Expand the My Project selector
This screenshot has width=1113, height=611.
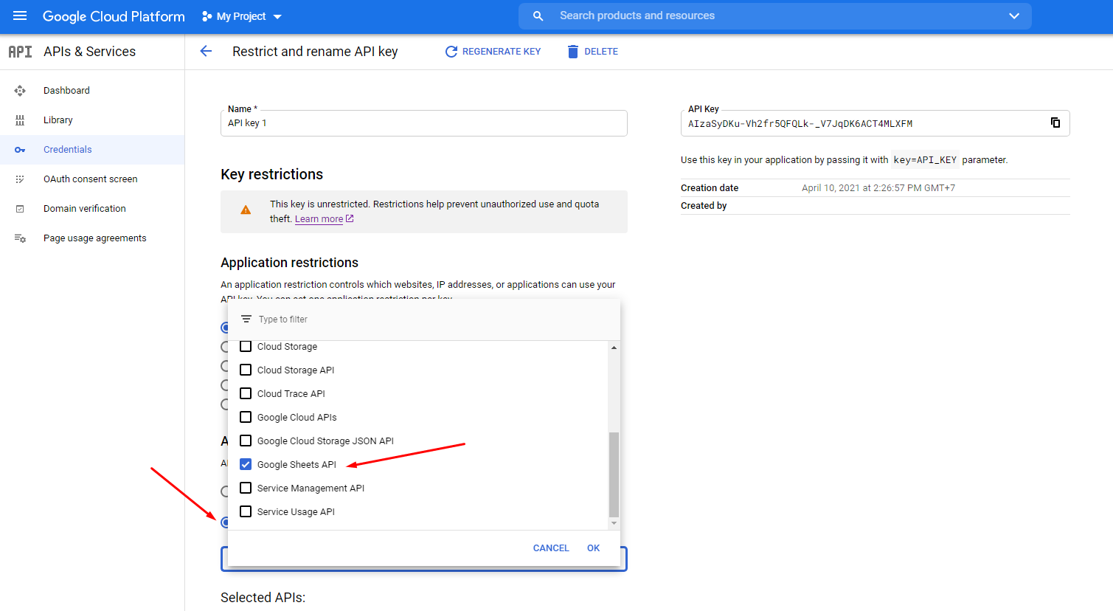(241, 15)
